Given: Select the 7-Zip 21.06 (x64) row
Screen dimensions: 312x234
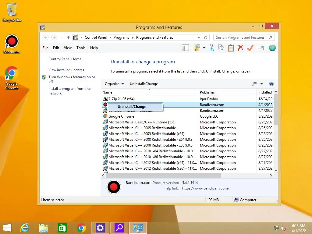Looking at the screenshot, I should (x=188, y=99).
